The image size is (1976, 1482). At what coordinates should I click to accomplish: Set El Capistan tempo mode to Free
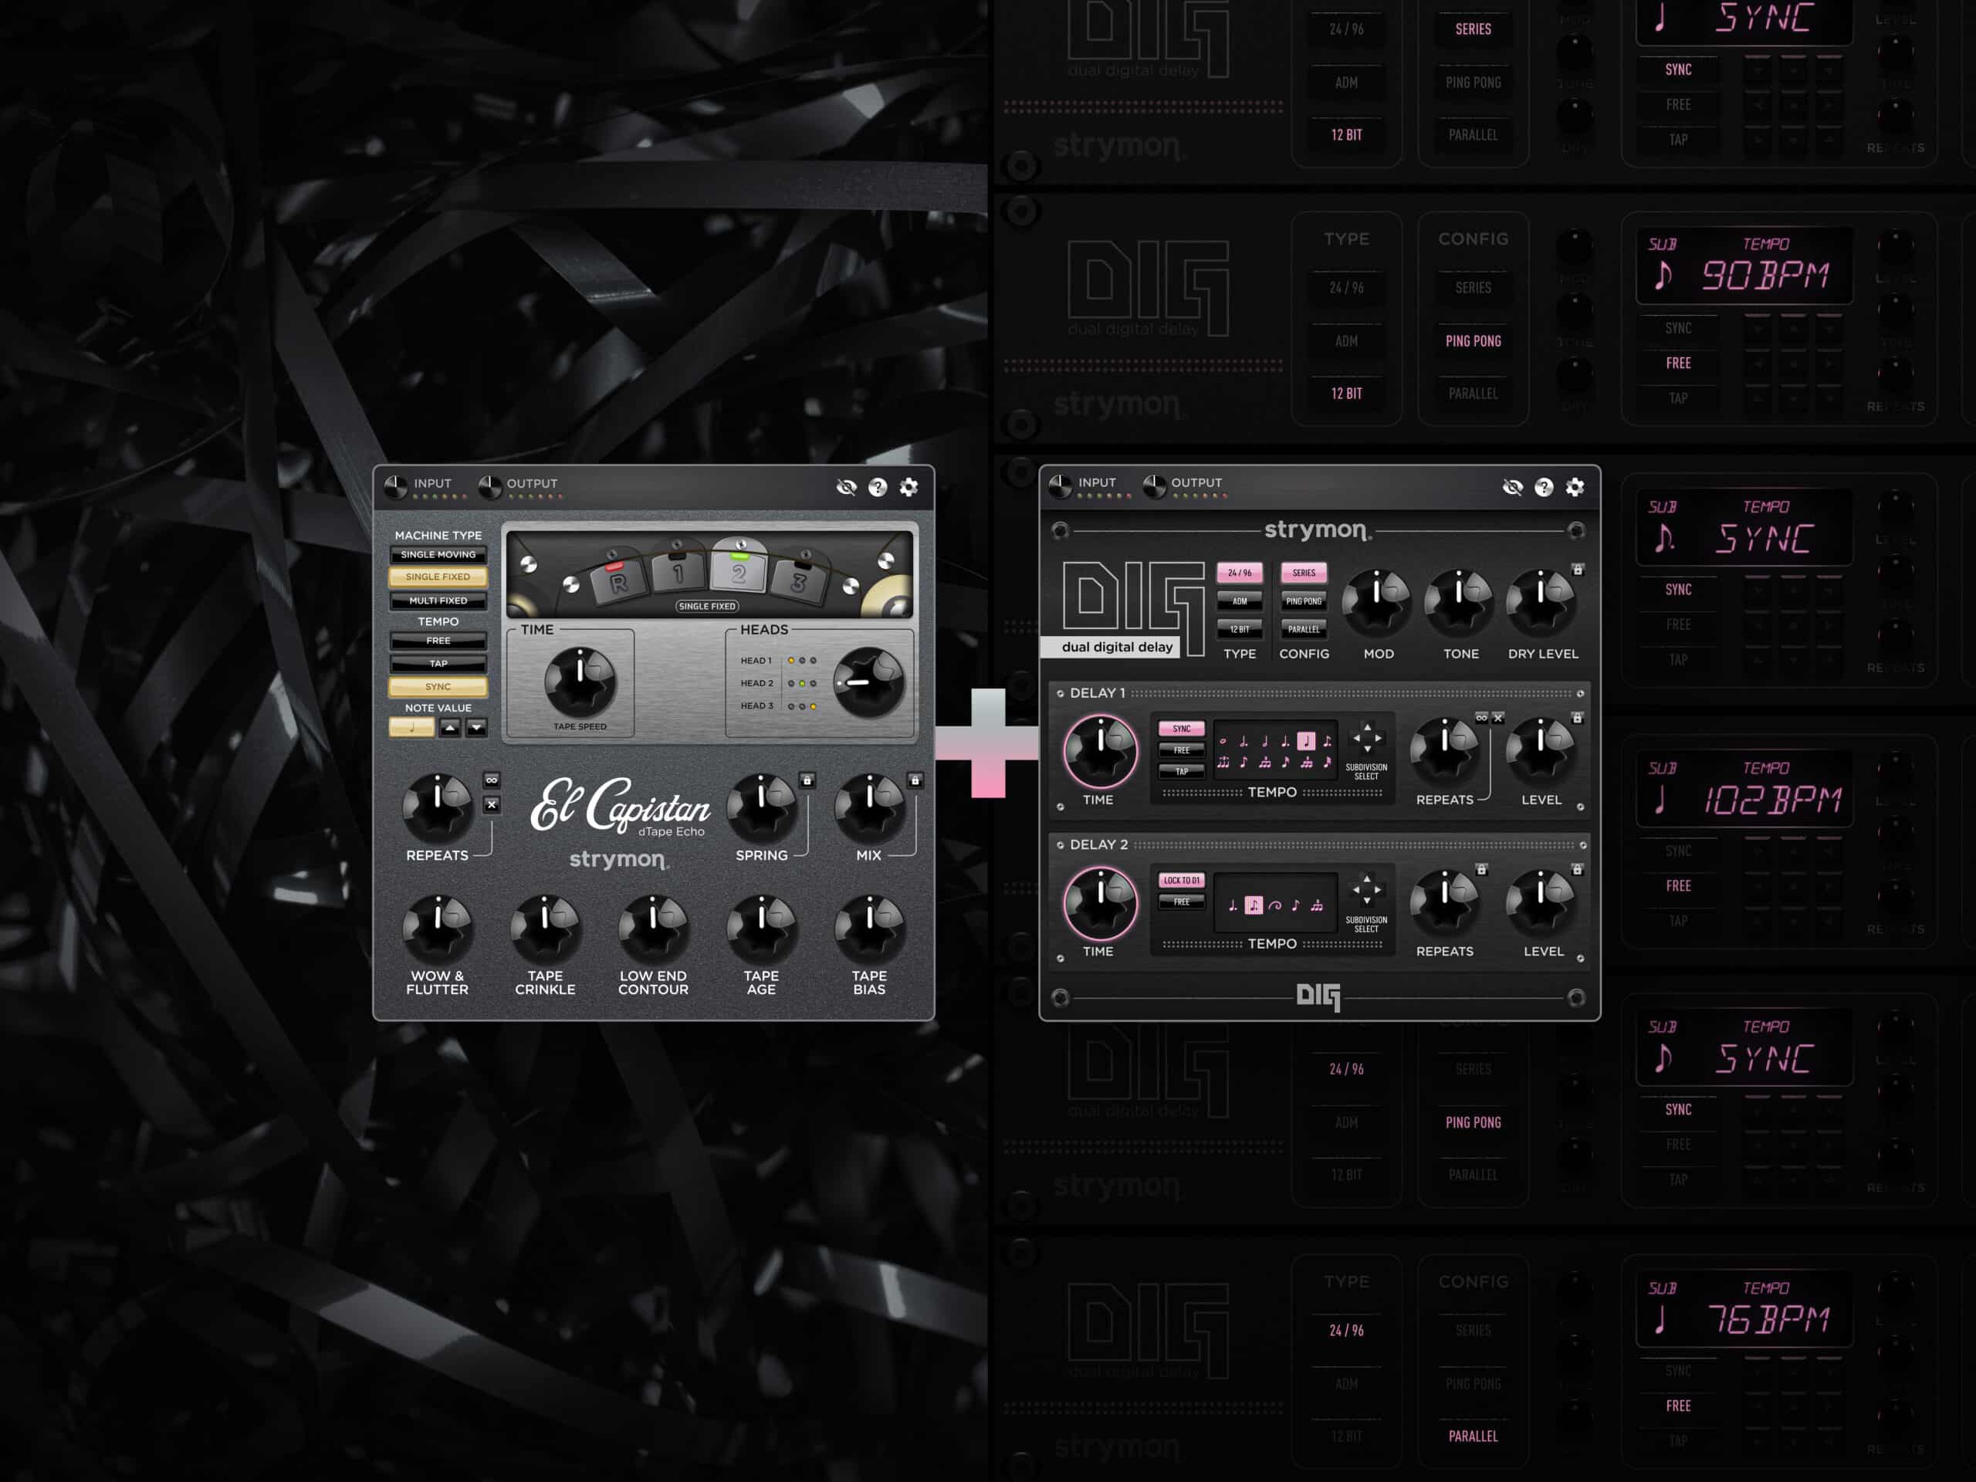point(438,641)
